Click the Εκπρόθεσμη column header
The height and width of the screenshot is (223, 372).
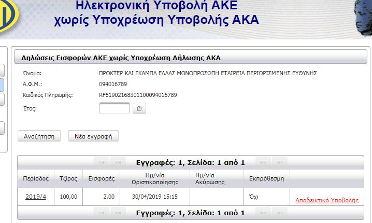pos(267,178)
